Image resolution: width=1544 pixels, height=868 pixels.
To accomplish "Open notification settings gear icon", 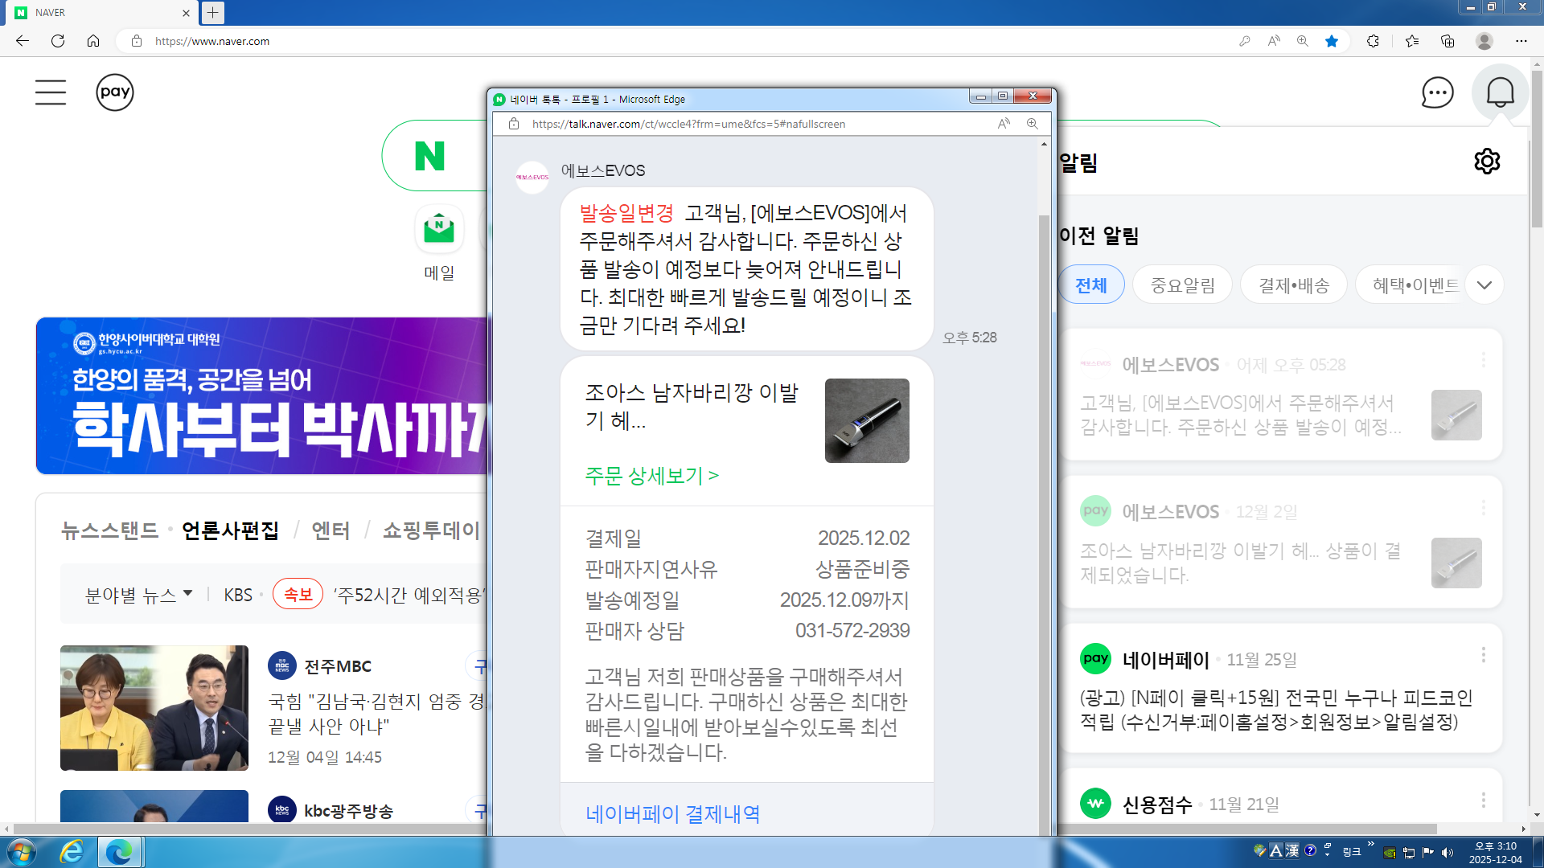I will 1487,162.
